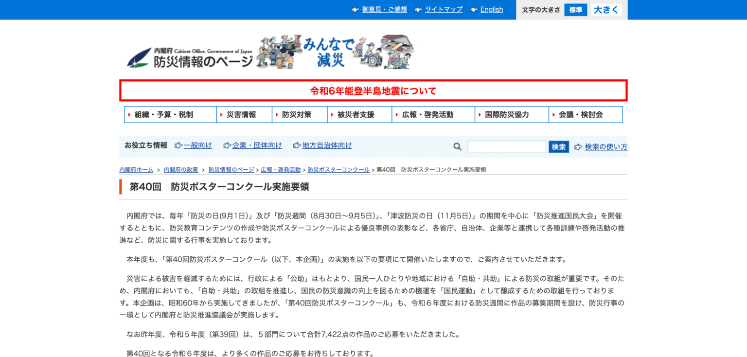
Task: Go to 地方自治体向け information
Action: [x=327, y=145]
